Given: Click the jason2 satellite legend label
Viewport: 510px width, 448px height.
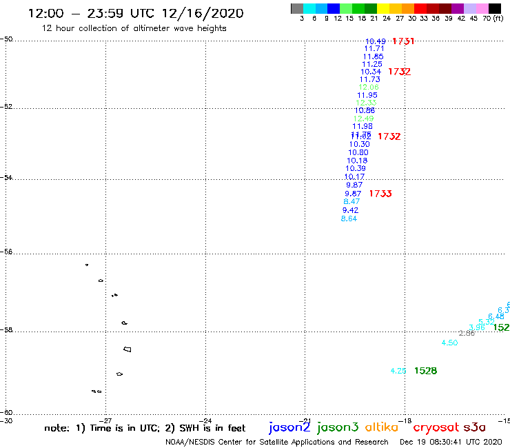Looking at the screenshot, I should [x=289, y=427].
